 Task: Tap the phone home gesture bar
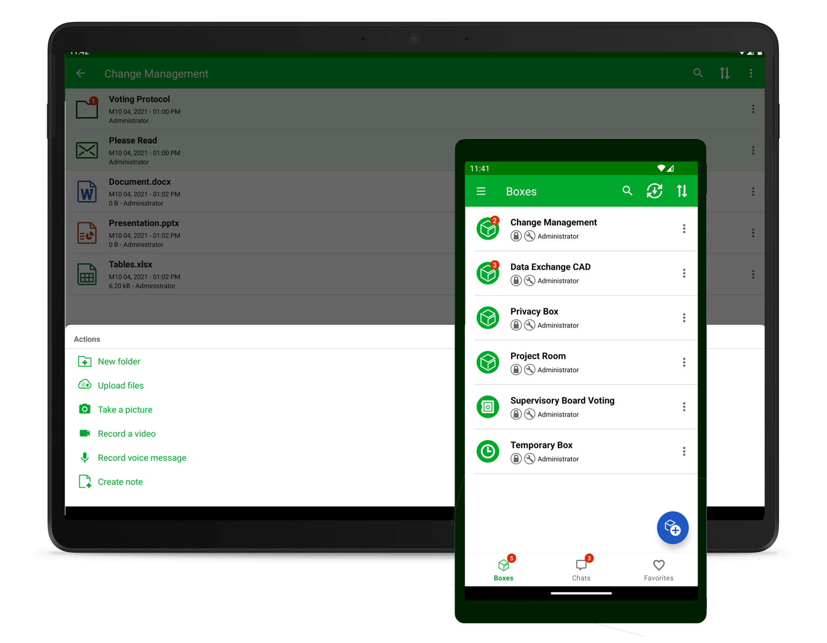tap(581, 593)
